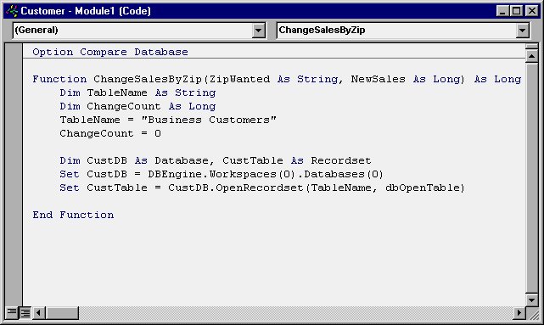Click the ChangeSalesByZip procedure combo box

click(403, 31)
